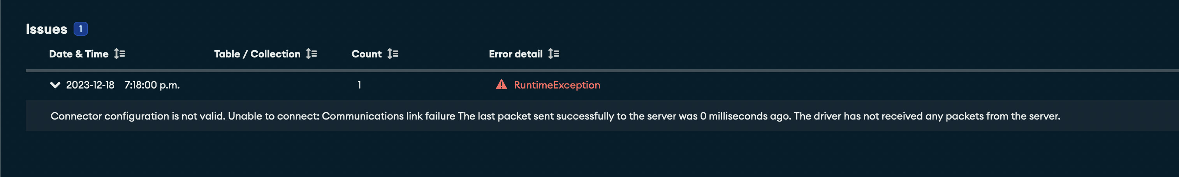This screenshot has width=1179, height=177.
Task: Click the count value in the issue row
Action: (359, 85)
